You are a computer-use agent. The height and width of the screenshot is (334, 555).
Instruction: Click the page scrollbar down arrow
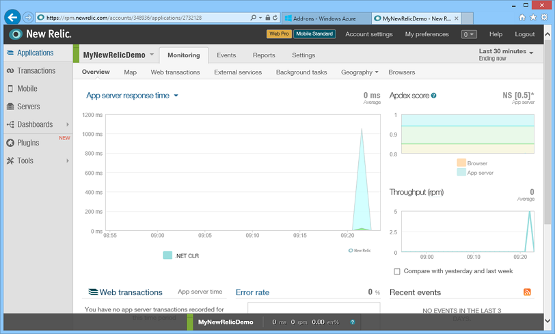click(547, 321)
